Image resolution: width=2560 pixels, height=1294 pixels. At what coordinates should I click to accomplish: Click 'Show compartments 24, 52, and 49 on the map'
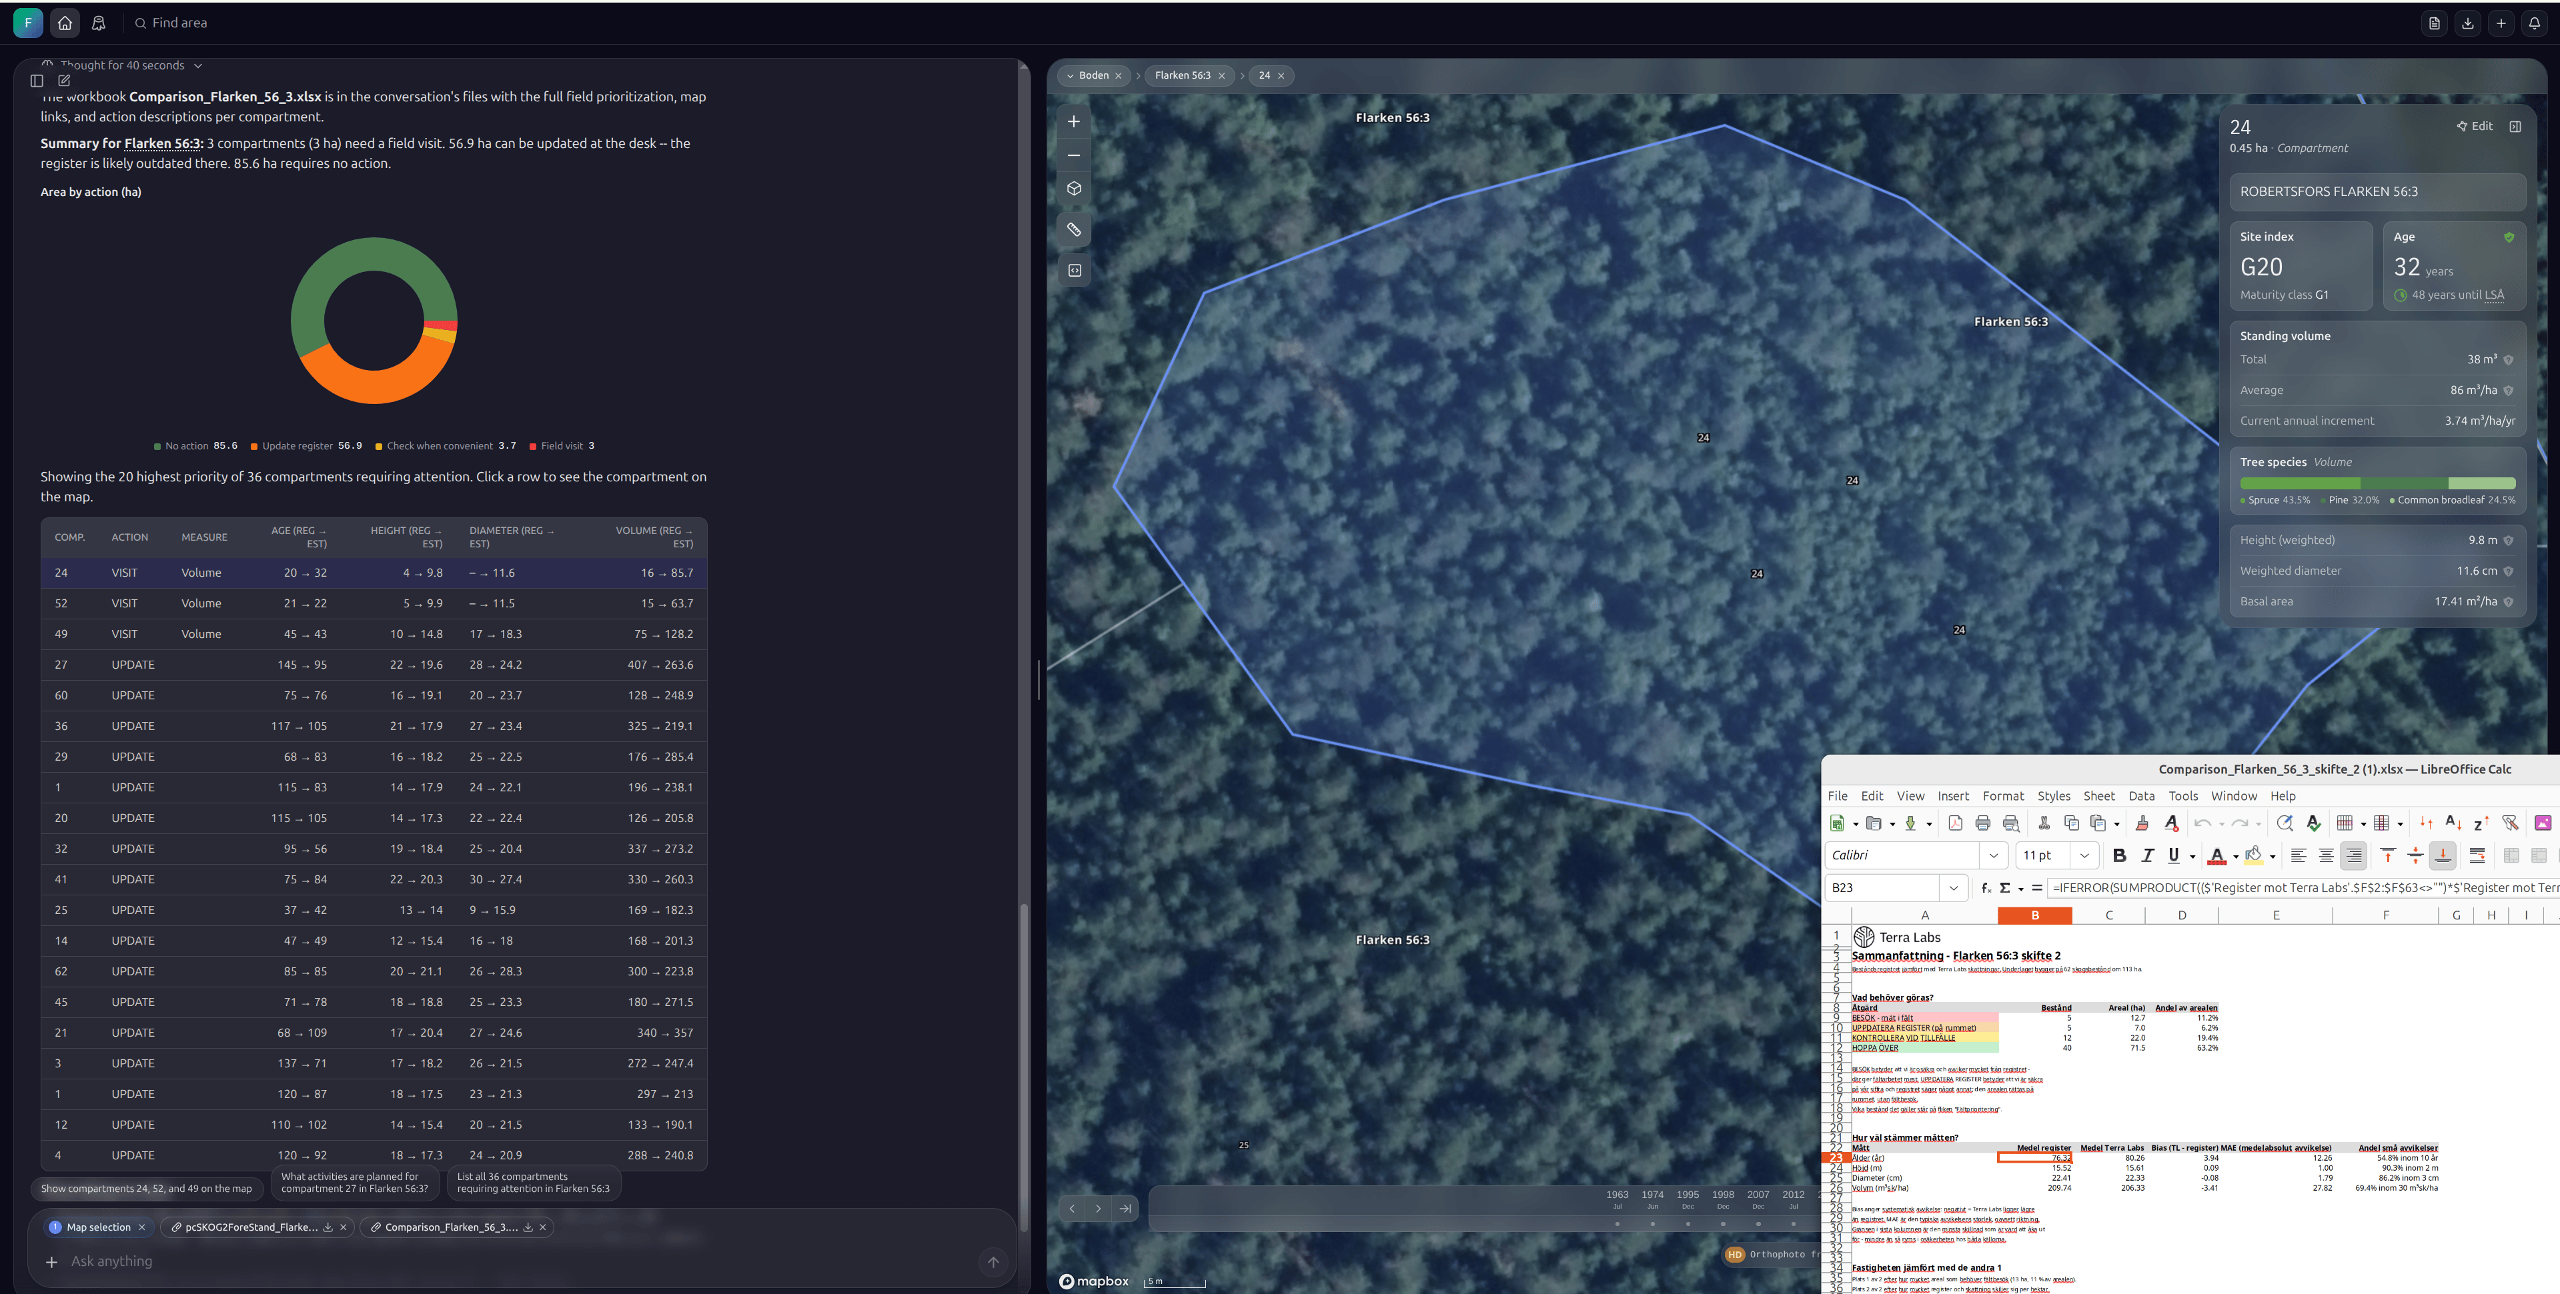click(x=146, y=1189)
